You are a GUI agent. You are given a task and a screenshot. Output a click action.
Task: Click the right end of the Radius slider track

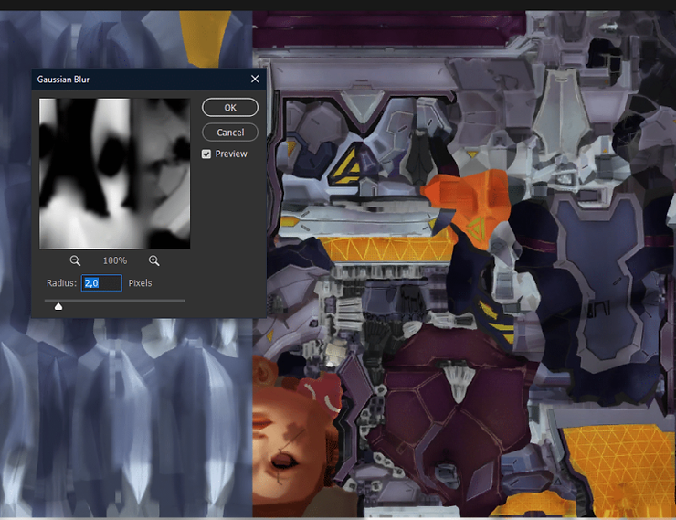point(184,300)
